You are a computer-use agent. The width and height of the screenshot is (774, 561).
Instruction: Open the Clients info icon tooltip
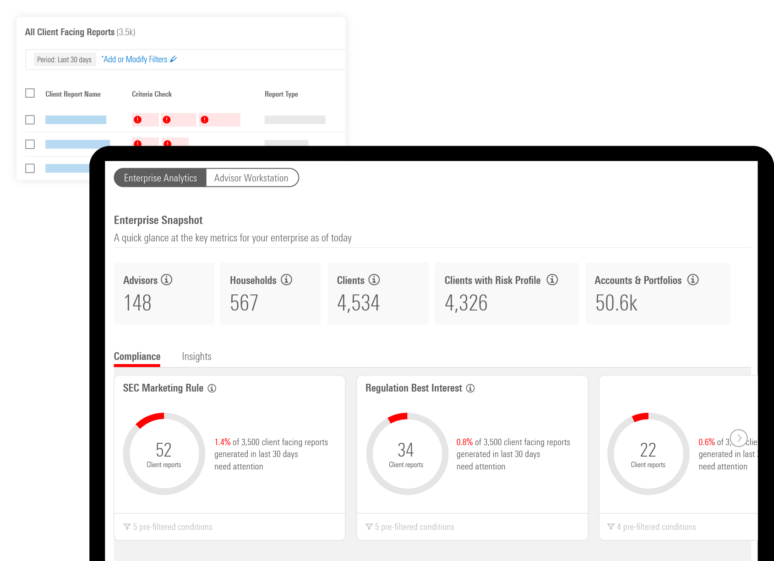374,280
